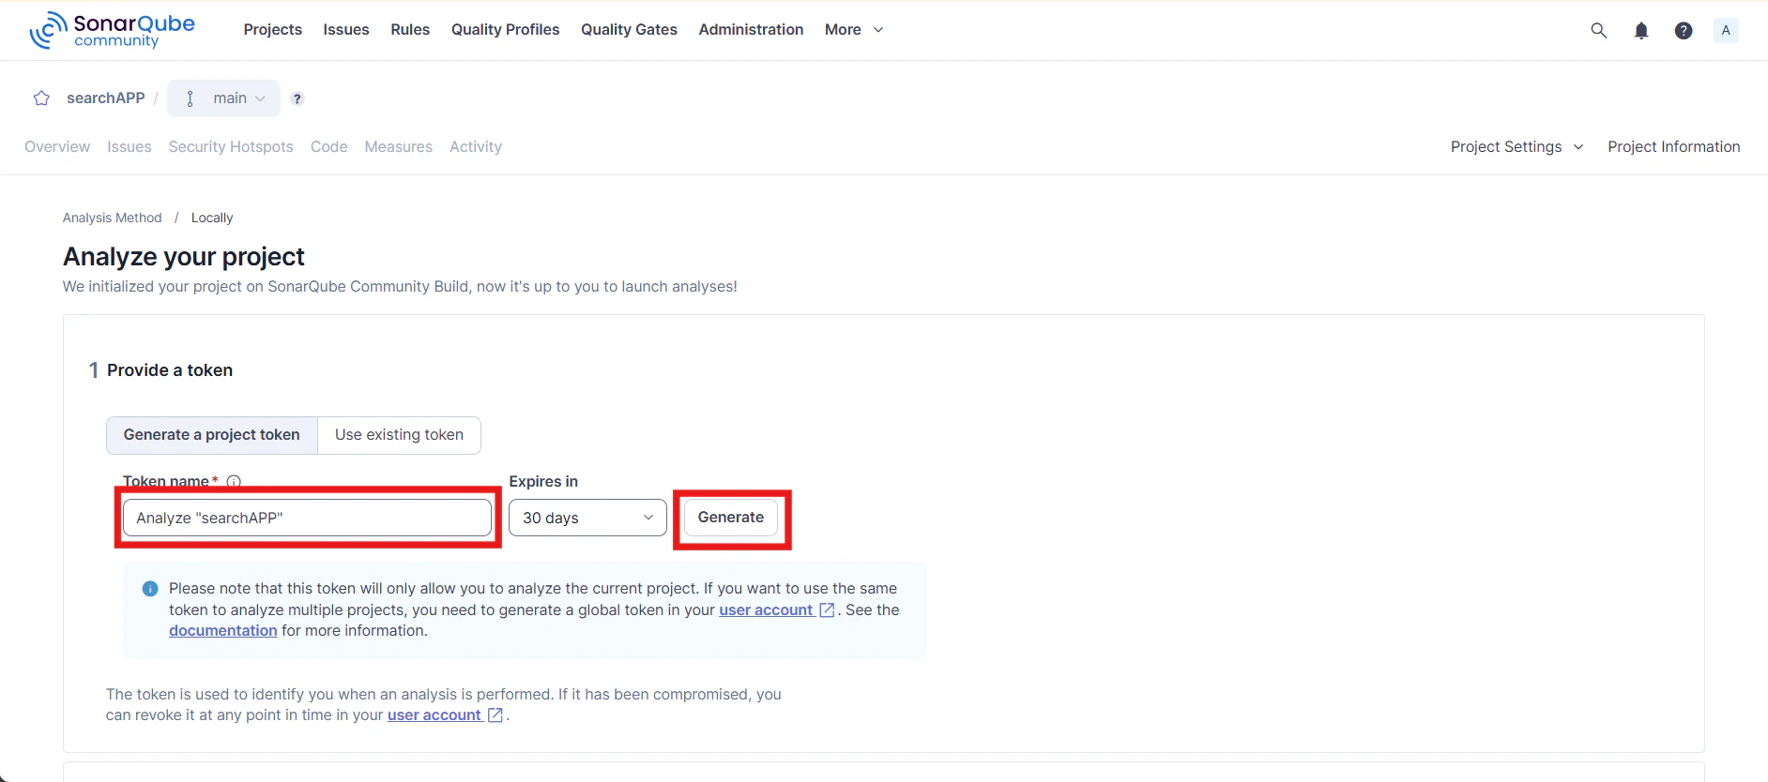Open the user account link in the revoke text

(434, 715)
